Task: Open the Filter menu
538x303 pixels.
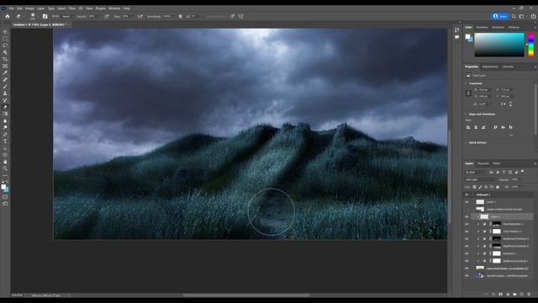Action: (x=72, y=8)
